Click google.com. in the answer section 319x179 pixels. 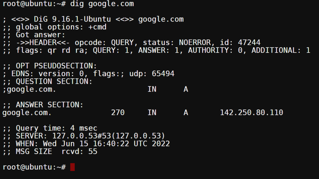tap(27, 112)
